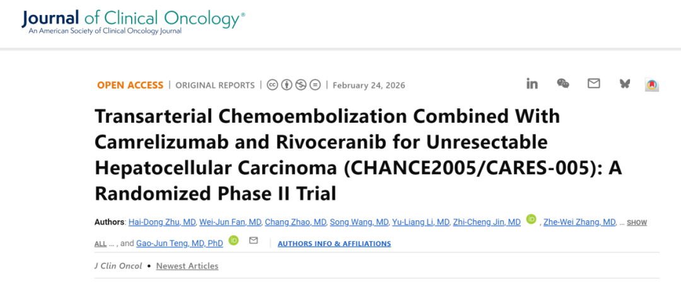The width and height of the screenshot is (681, 282).
Task: Open Hai-Dong Zhu, MD author link
Action: [x=162, y=222]
